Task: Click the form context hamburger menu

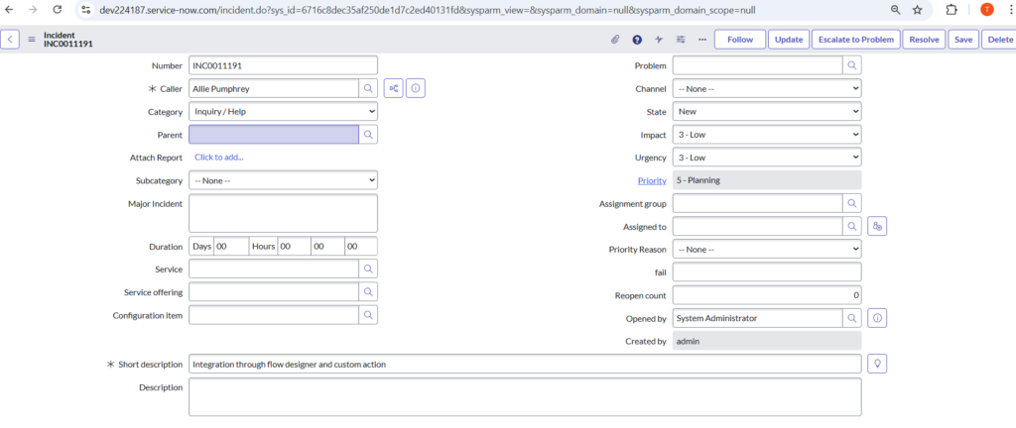Action: 32,40
